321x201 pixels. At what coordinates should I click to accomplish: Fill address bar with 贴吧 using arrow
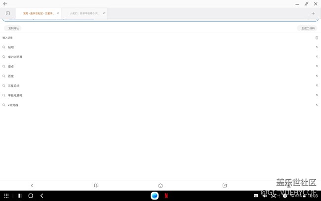317,47
